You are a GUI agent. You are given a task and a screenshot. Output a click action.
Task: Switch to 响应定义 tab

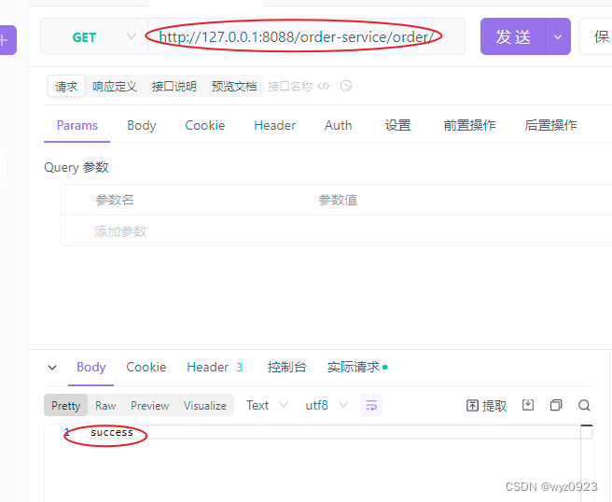pos(115,86)
